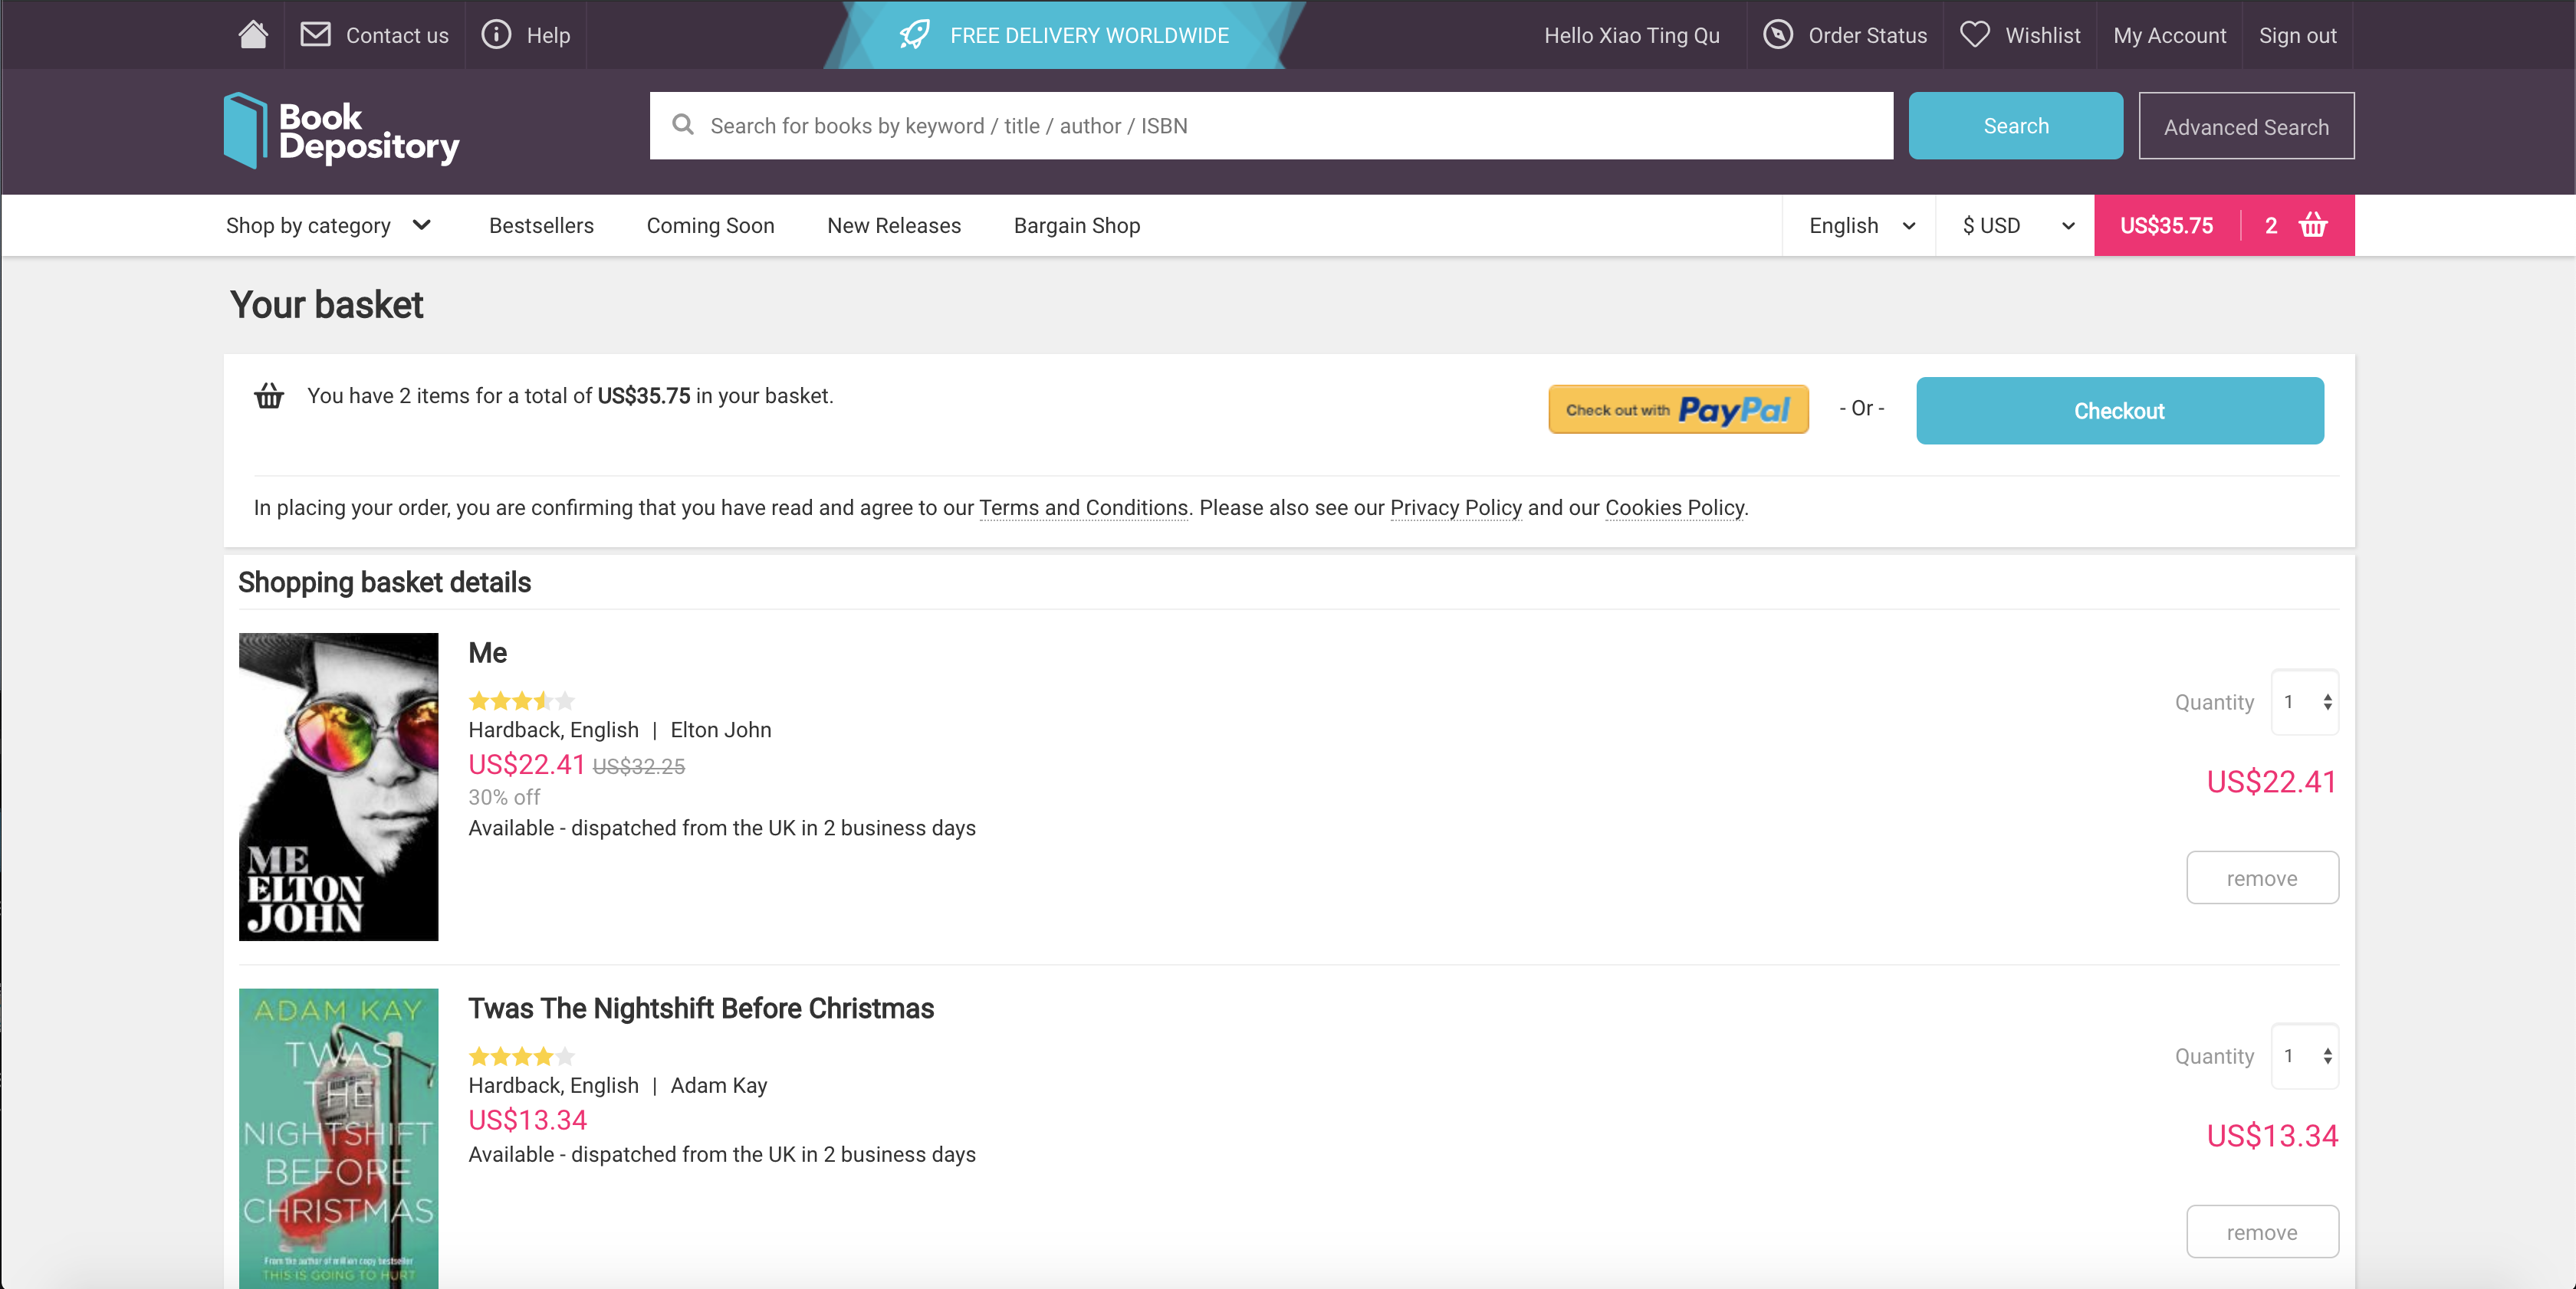Click the Me Elton John cover image

(338, 786)
